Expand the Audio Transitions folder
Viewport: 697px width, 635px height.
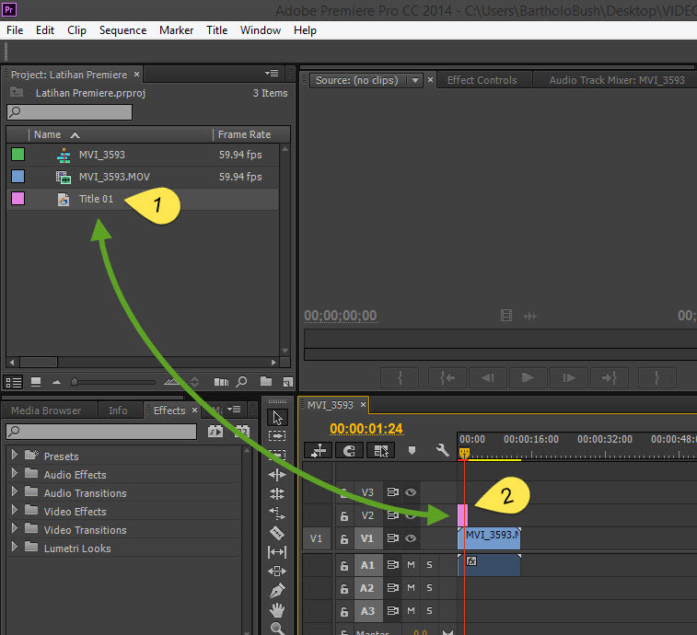(x=14, y=491)
